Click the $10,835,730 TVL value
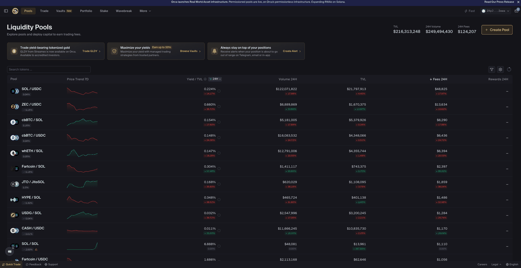The image size is (521, 268). tap(356, 228)
